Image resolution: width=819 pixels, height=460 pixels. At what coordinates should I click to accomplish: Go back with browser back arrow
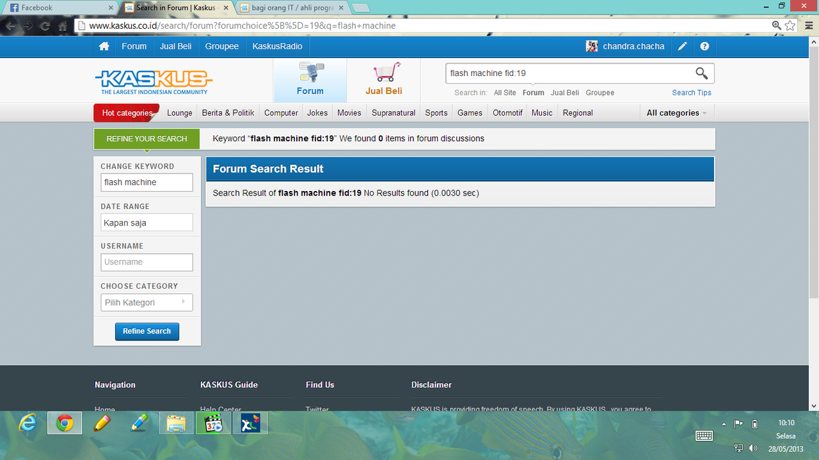tap(10, 26)
